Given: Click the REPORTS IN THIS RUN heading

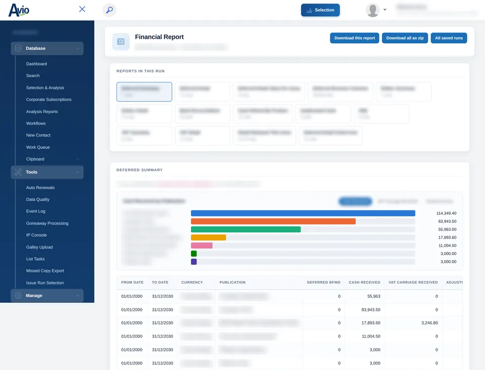Looking at the screenshot, I should [140, 71].
